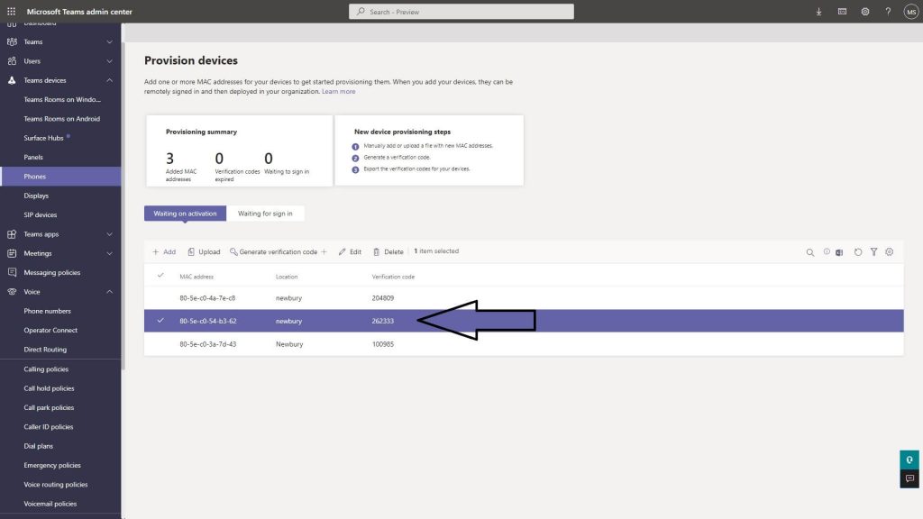Open the table column settings gear
Screen dimensions: 923x519
point(890,252)
